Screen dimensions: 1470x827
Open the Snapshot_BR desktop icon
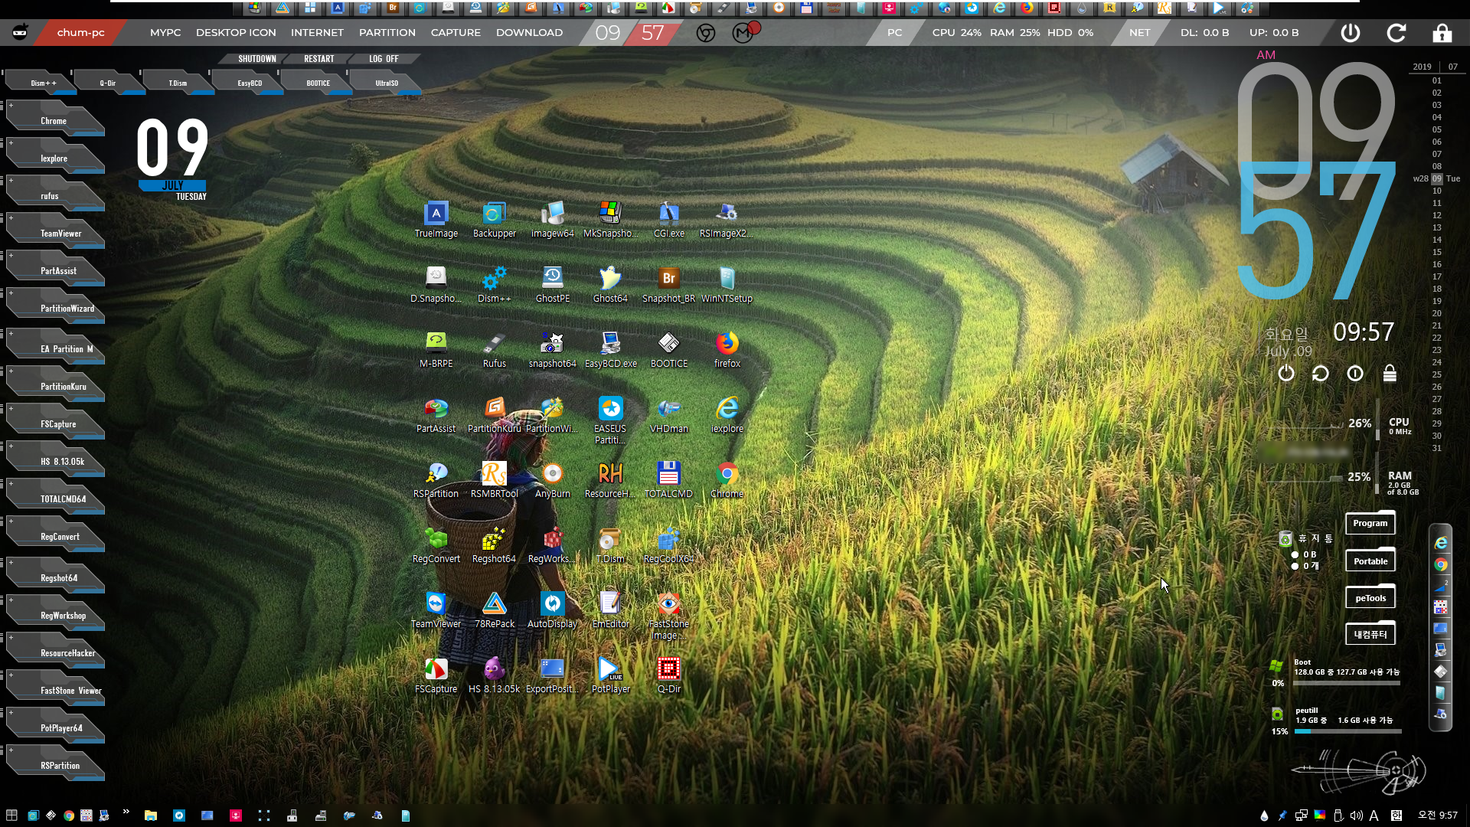[668, 285]
